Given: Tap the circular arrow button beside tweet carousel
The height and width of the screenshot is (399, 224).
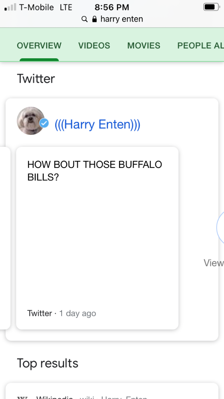Looking at the screenshot, I should (220, 227).
